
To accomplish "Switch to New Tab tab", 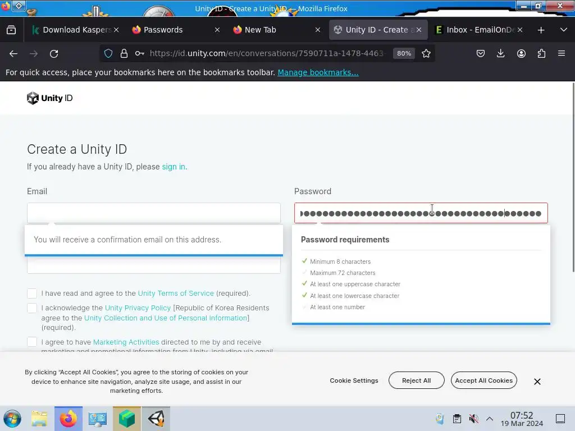I will (x=276, y=30).
